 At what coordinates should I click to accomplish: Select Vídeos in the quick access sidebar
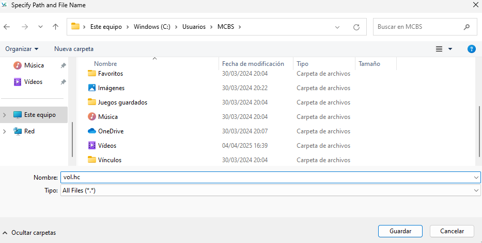[33, 82]
